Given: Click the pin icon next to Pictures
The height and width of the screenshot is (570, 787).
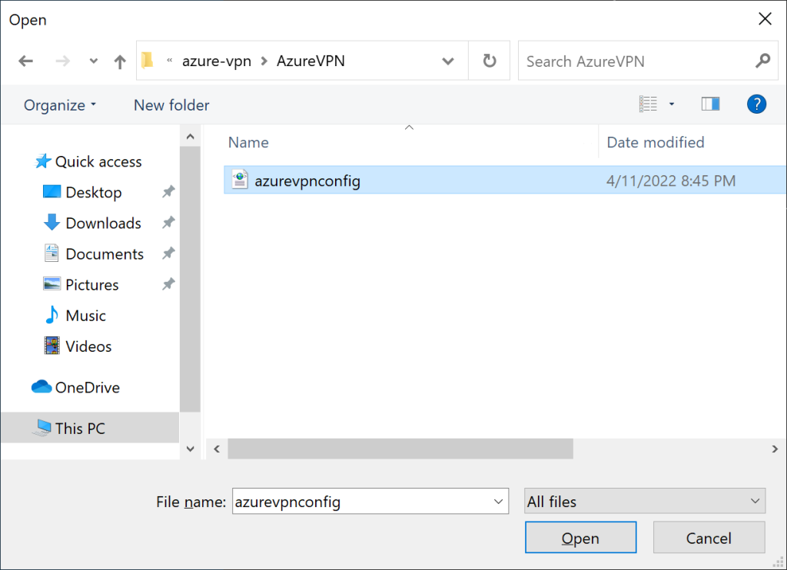Looking at the screenshot, I should click(168, 284).
